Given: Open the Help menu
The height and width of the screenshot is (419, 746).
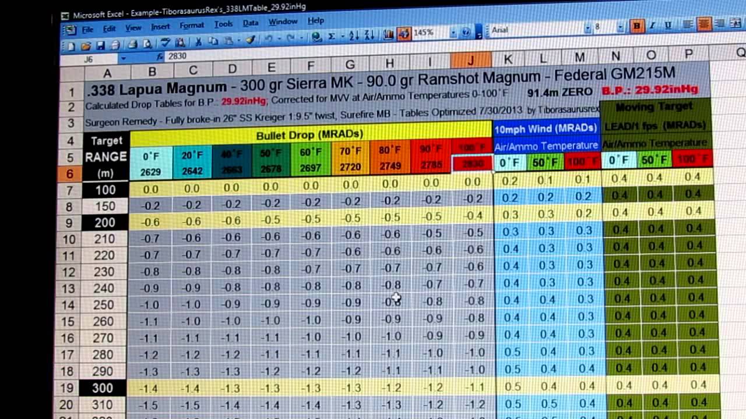Looking at the screenshot, I should pyautogui.click(x=315, y=20).
